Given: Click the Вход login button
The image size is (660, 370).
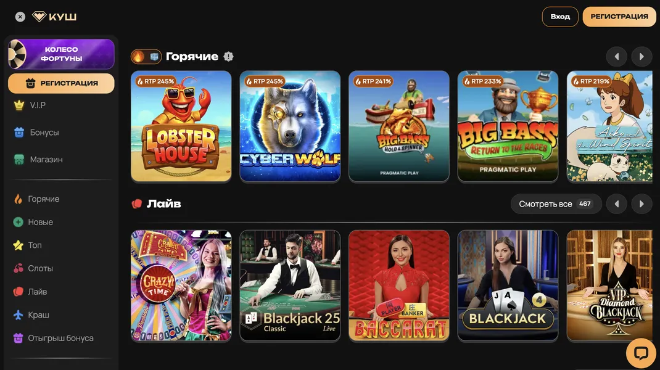Looking at the screenshot, I should pos(560,17).
